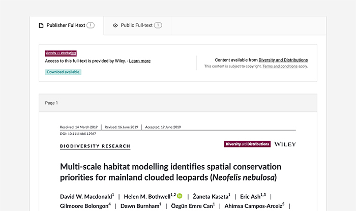Follow the Diversity and Distributions source link

pos(283,60)
